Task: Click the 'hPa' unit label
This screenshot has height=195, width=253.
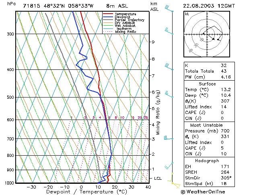Action: 11,4
